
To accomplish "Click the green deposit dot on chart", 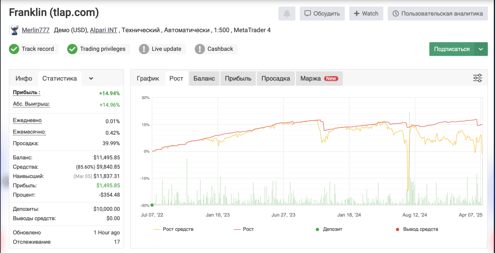I will pos(152,205).
